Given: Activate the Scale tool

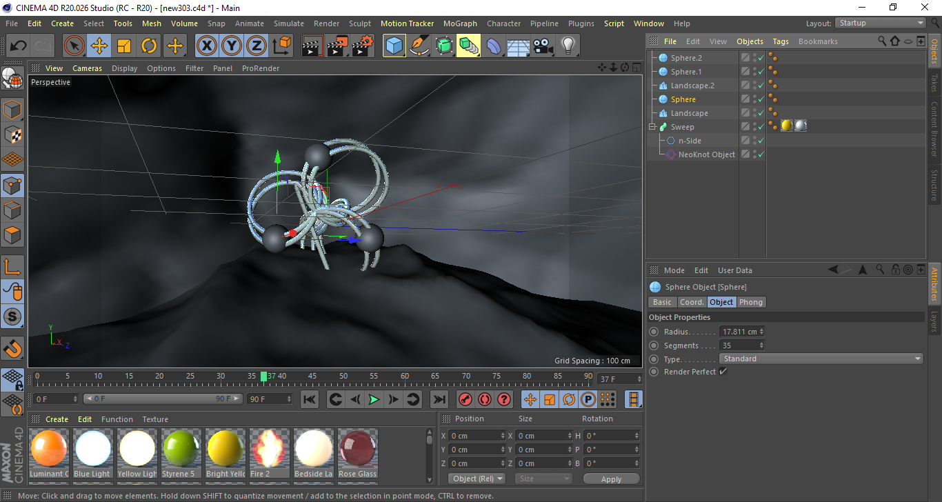Looking at the screenshot, I should pos(124,46).
